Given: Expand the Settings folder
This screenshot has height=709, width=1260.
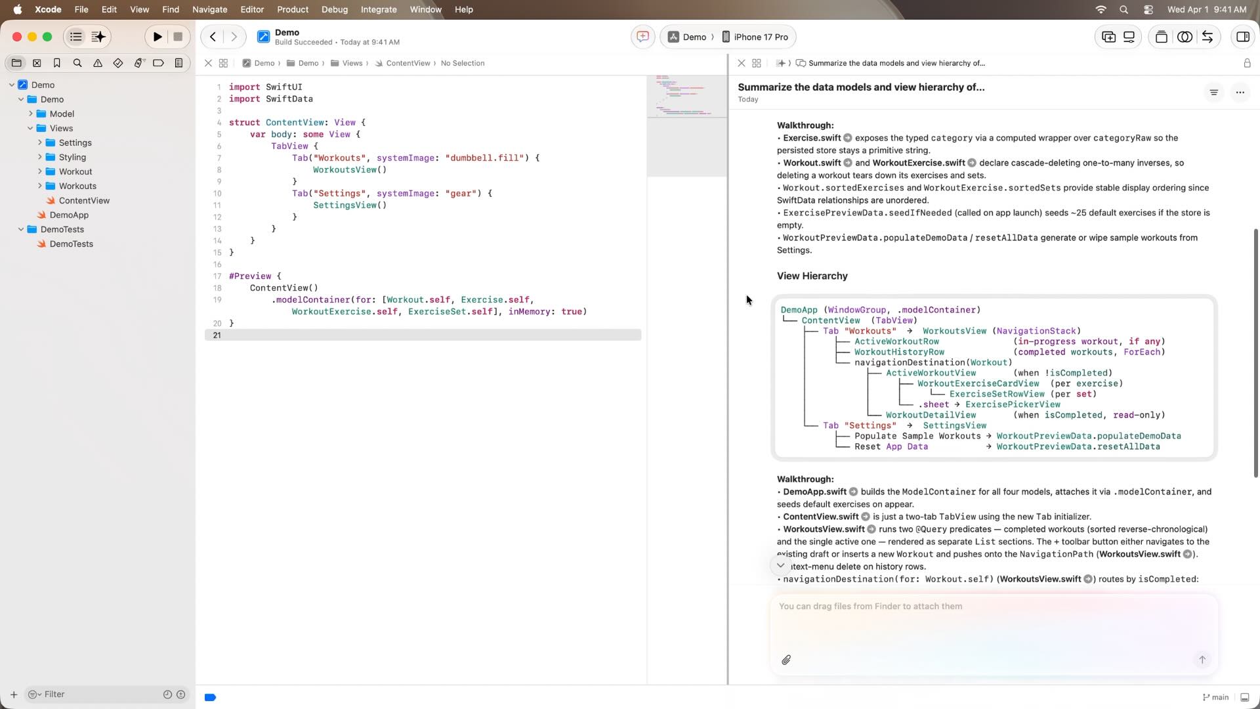Looking at the screenshot, I should pyautogui.click(x=39, y=142).
